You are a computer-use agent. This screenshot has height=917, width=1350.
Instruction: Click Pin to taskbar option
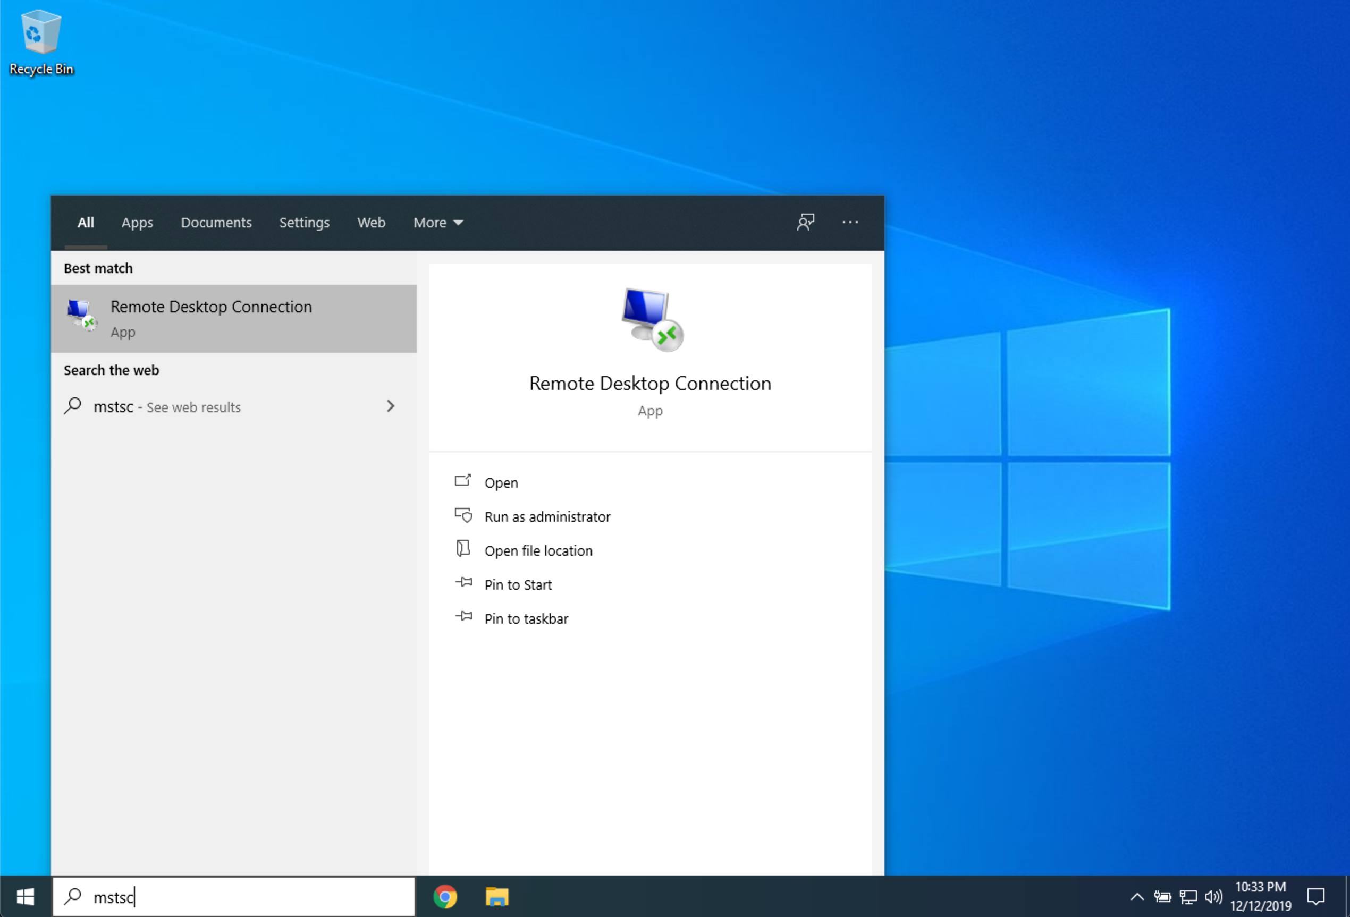[526, 618]
